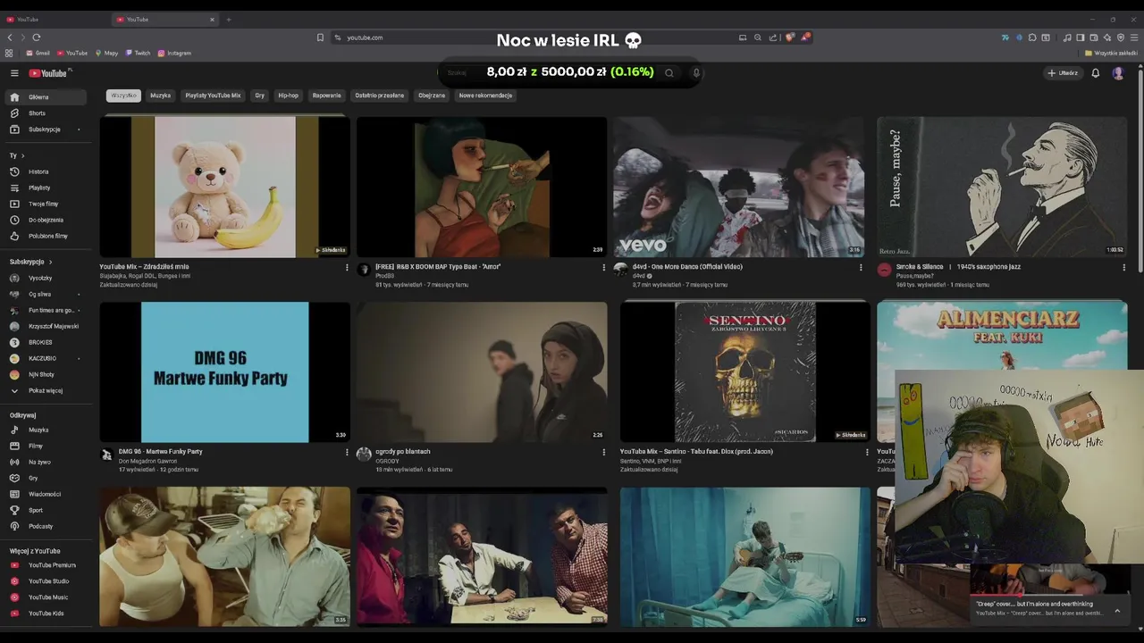Open Subskrypcje in the sidebar
The width and height of the screenshot is (1144, 643).
(x=46, y=129)
